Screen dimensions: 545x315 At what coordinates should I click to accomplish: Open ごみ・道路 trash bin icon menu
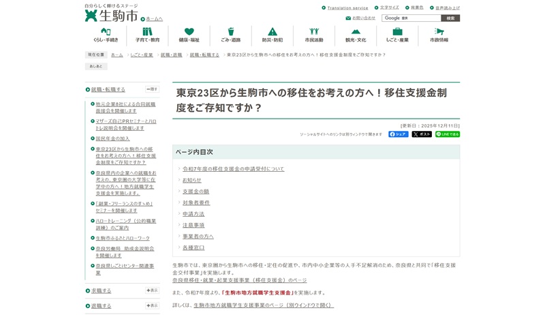pyautogui.click(x=230, y=35)
